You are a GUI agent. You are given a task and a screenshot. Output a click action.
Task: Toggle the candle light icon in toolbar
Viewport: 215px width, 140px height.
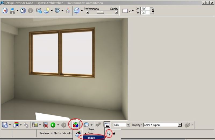pyautogui.click(x=68, y=11)
